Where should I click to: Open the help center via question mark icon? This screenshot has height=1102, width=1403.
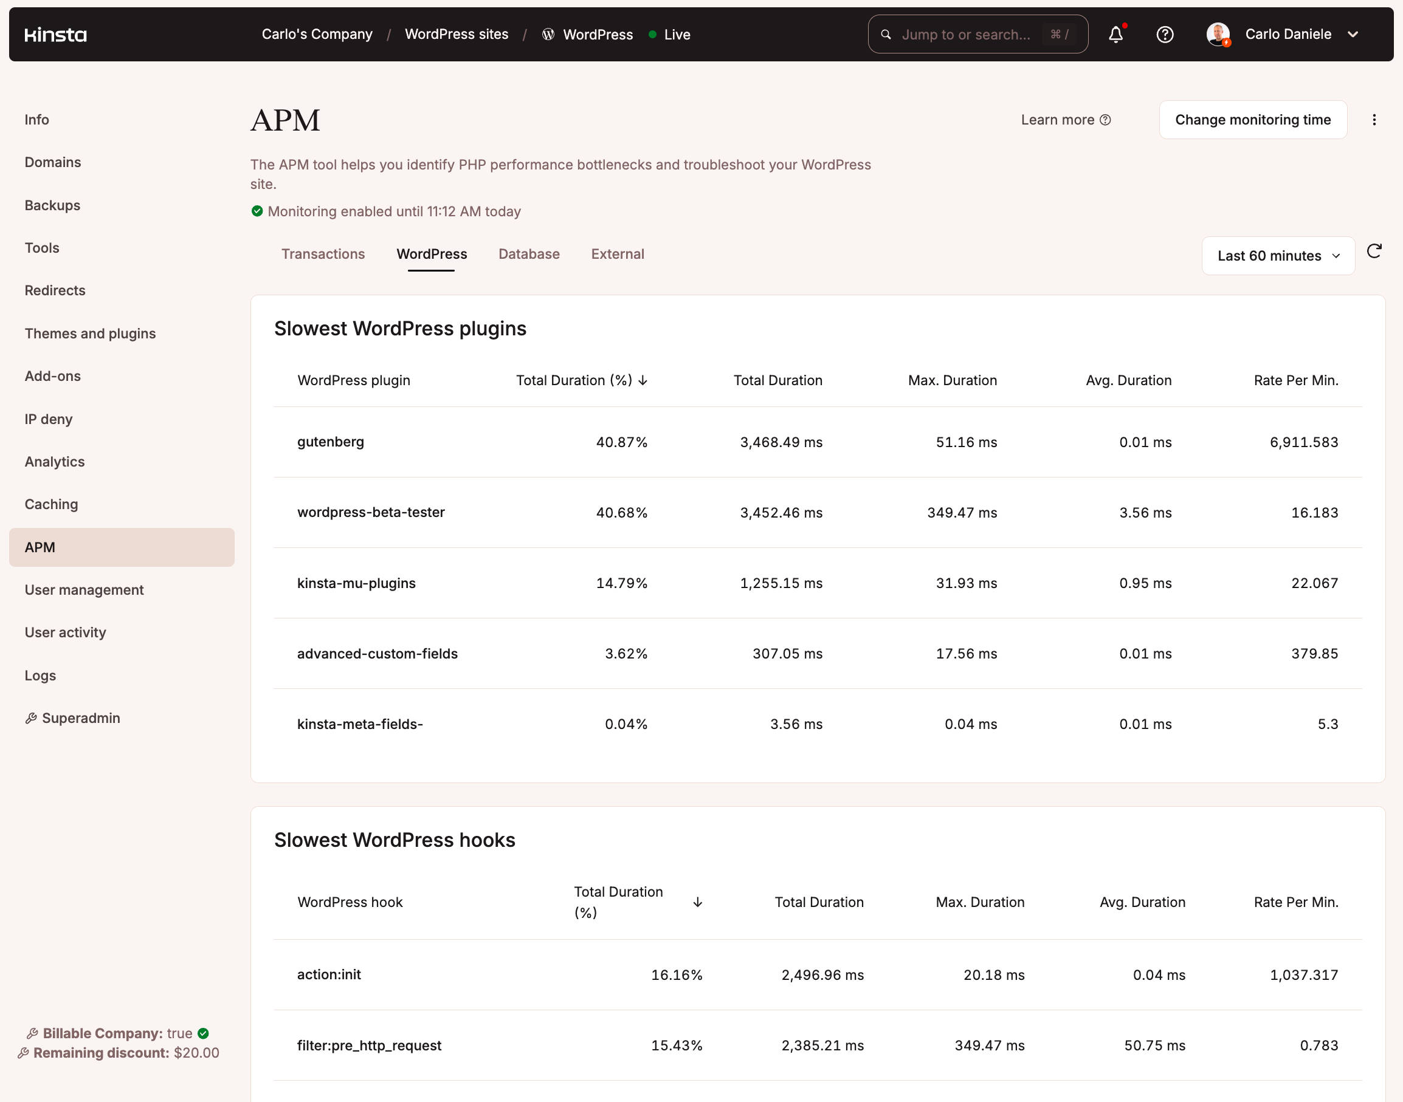tap(1165, 34)
